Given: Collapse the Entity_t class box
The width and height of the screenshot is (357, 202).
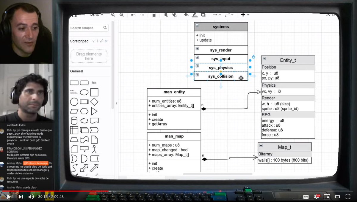Looking at the screenshot, I should pyautogui.click(x=264, y=59).
